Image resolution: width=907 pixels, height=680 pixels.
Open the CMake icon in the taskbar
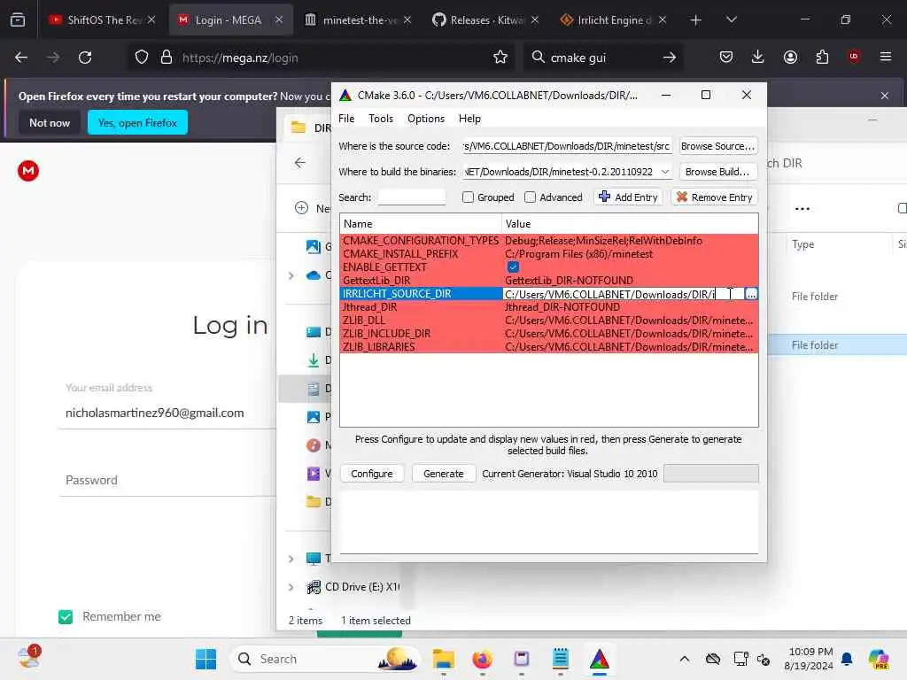pyautogui.click(x=600, y=659)
